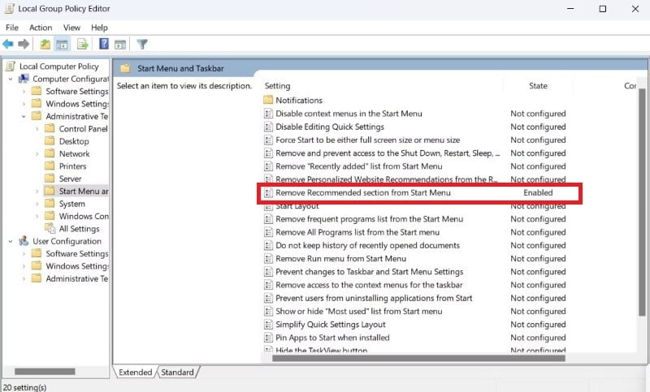Select Remove Recommended section from Start Menu
This screenshot has height=392, width=650.
point(362,192)
